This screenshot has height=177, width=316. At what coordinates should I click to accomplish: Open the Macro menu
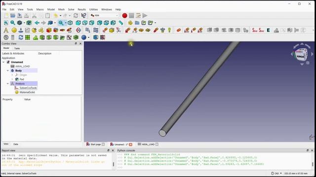pos(40,9)
